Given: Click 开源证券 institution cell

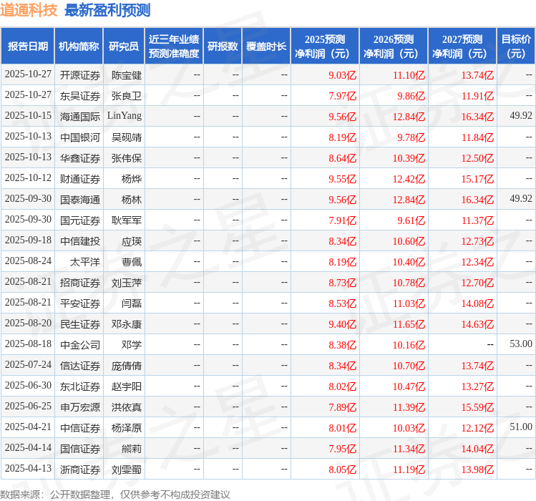Looking at the screenshot, I should (x=80, y=75).
